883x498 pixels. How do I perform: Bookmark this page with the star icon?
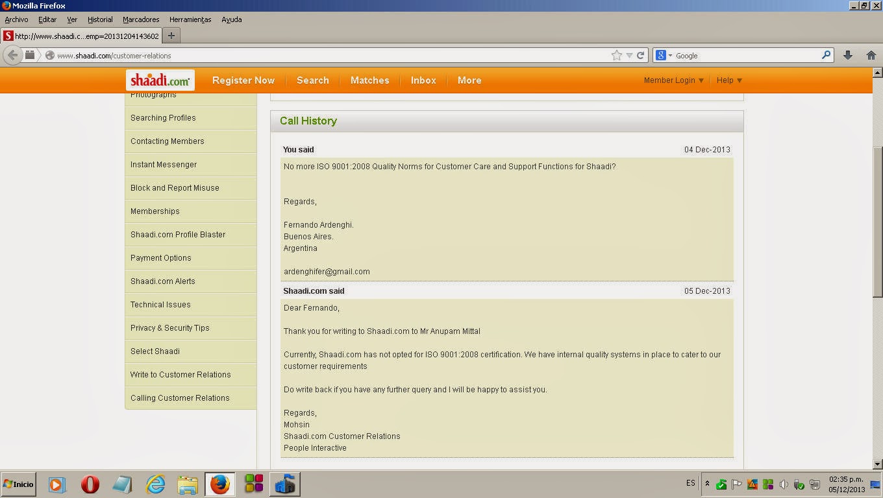(x=616, y=56)
